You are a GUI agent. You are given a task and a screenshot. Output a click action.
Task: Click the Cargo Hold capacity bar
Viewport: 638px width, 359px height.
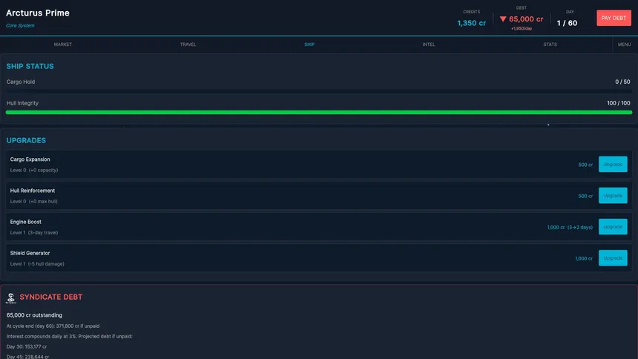[319, 90]
